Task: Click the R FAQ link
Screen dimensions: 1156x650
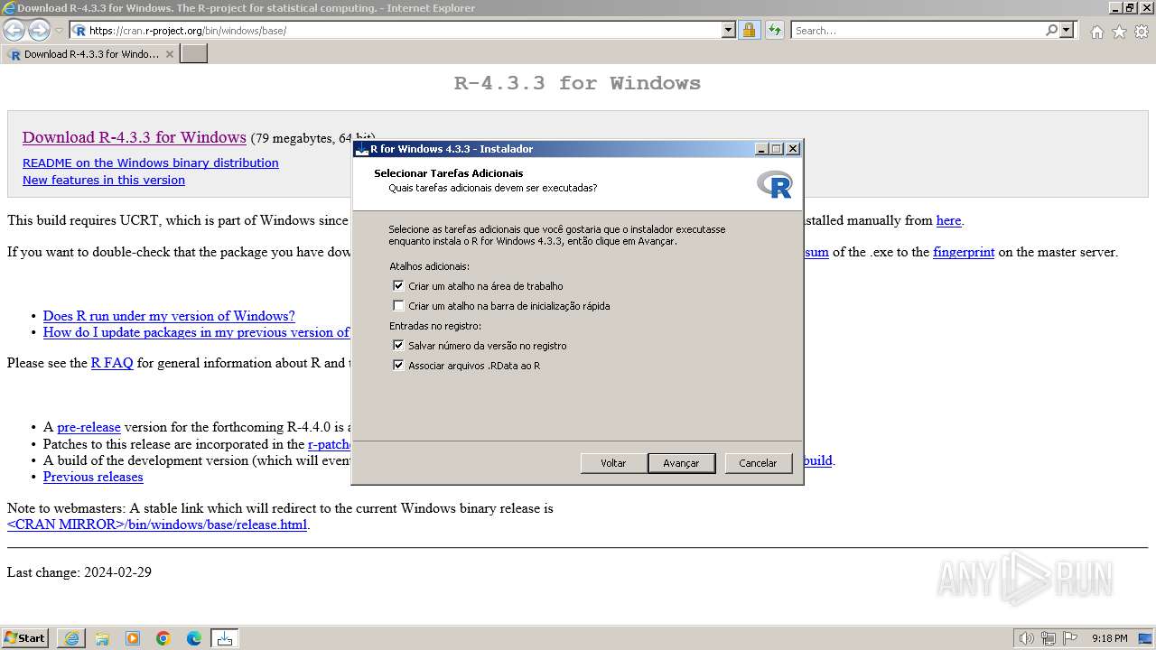Action: [112, 363]
